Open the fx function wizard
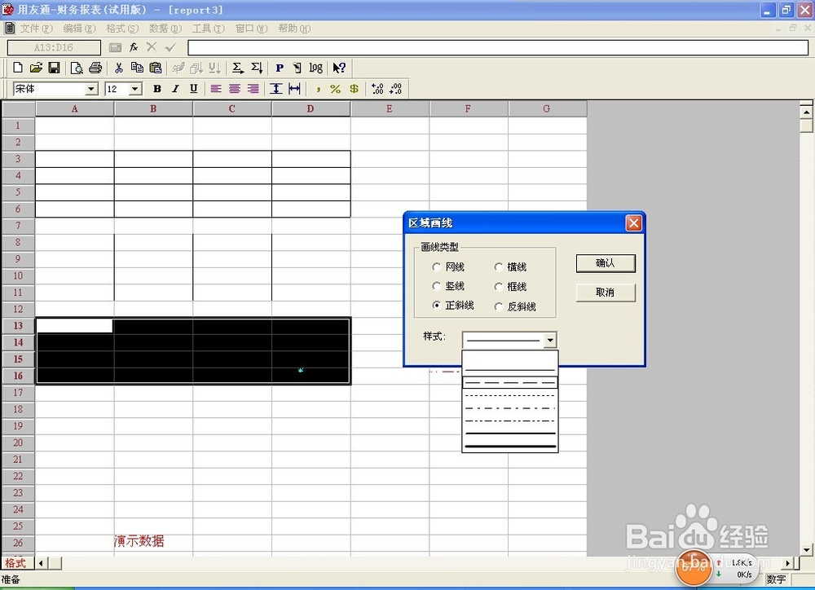 [x=134, y=47]
